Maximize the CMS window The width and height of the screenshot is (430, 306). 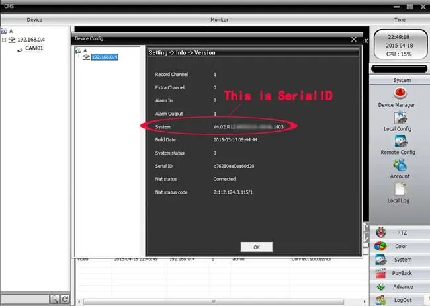[x=409, y=7]
